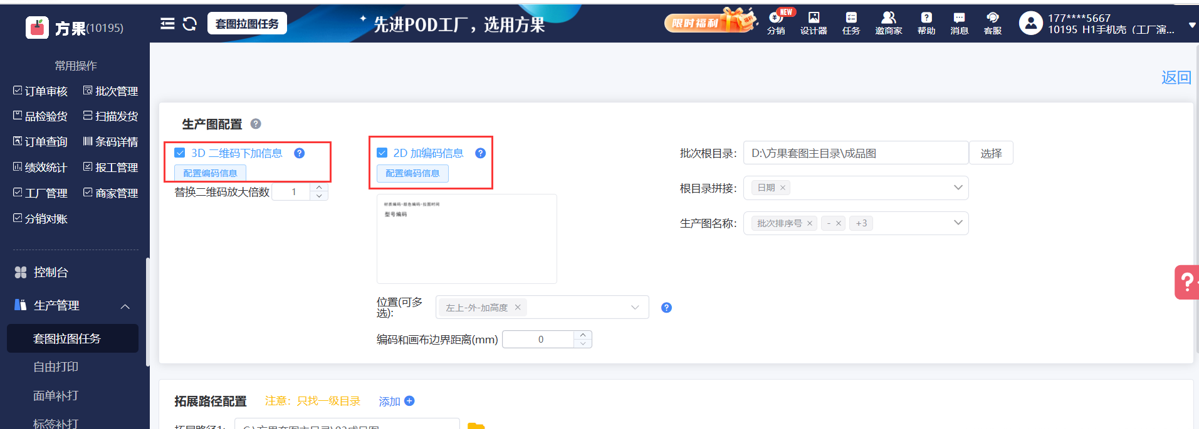
Task: Click the 批次根目录 path field
Action: (856, 153)
